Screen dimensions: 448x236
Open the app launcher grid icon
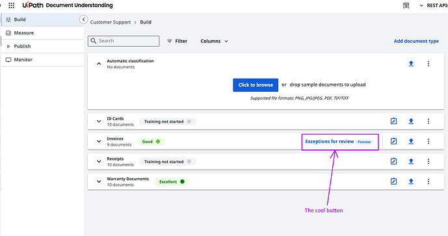coord(12,5)
